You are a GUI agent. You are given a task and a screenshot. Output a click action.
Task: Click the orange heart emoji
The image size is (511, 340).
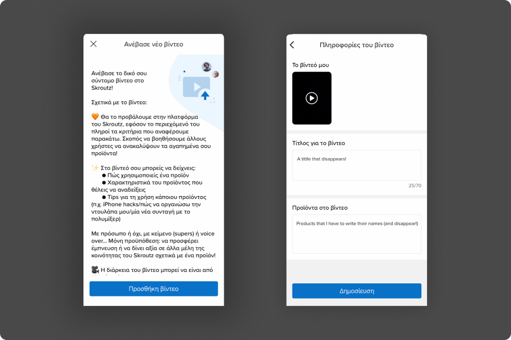pyautogui.click(x=95, y=117)
